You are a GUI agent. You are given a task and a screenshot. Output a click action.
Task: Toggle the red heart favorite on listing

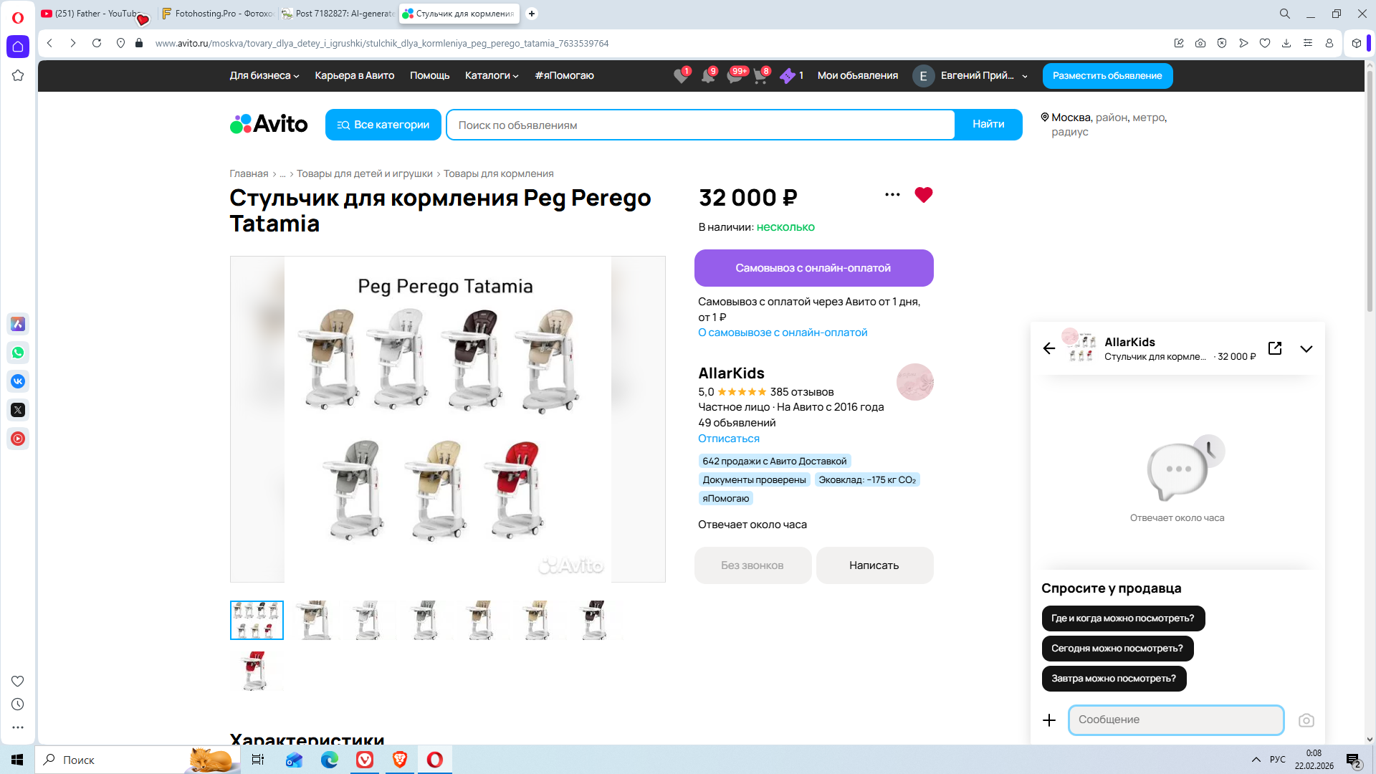[x=923, y=195]
